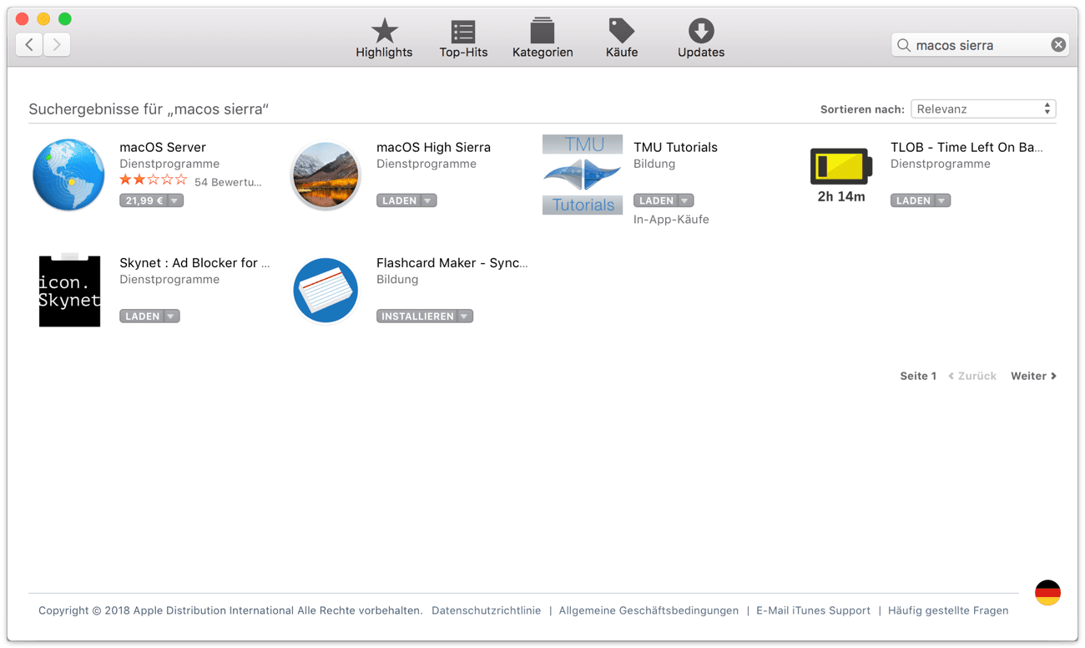Expand arrow next to 21,99 € price
This screenshot has height=648, width=1085.
(x=174, y=200)
